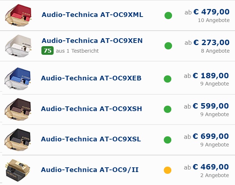
Task: Open the Audio-Technica AT-OC9/II product link
Action: [x=90, y=170]
